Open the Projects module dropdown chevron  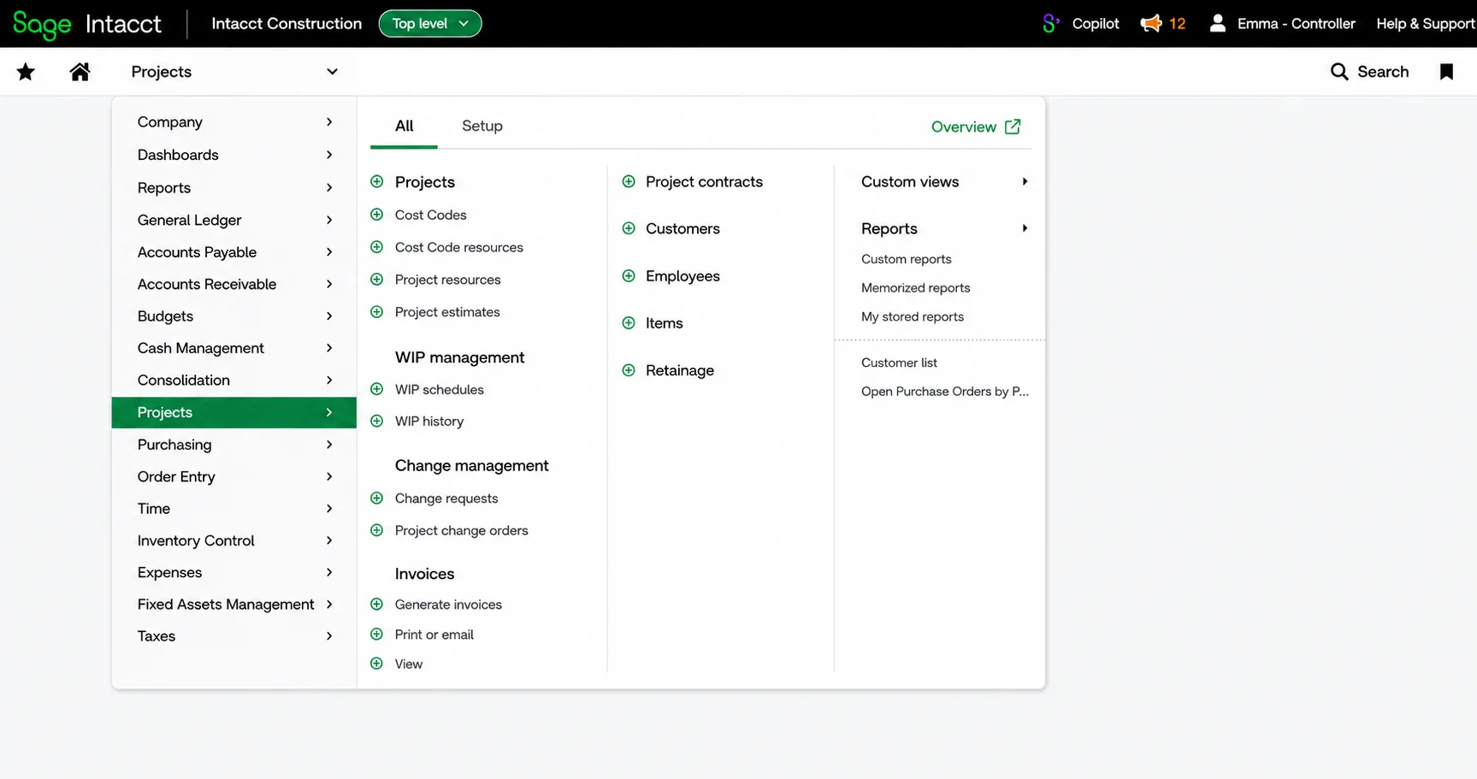[332, 72]
